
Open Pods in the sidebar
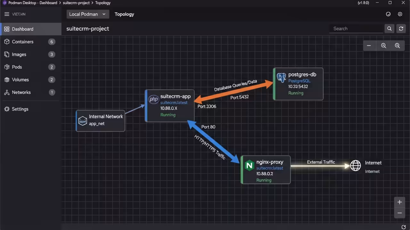(31, 67)
